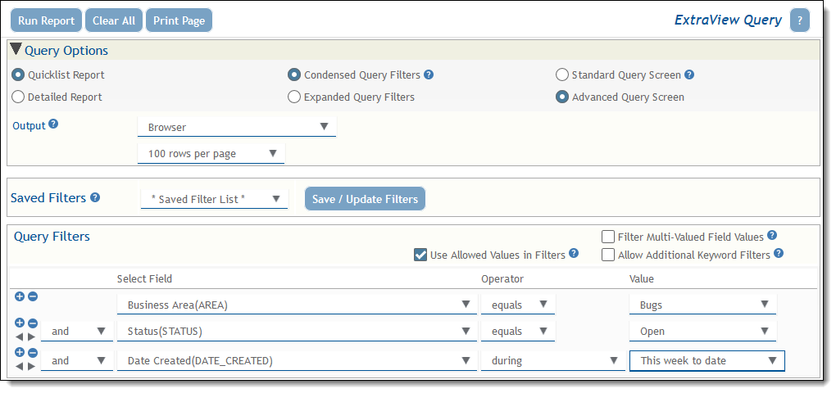Choose Standard Query Screen option
The image size is (836, 393).
click(562, 75)
